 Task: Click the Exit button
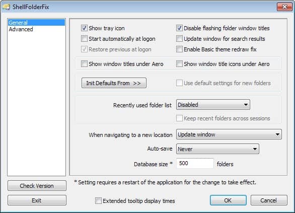37,200
